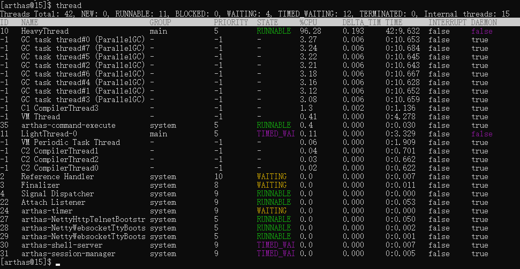The width and height of the screenshot is (520, 269).
Task: Click RUNNABLE state of HeavyThread
Action: pyautogui.click(x=274, y=31)
